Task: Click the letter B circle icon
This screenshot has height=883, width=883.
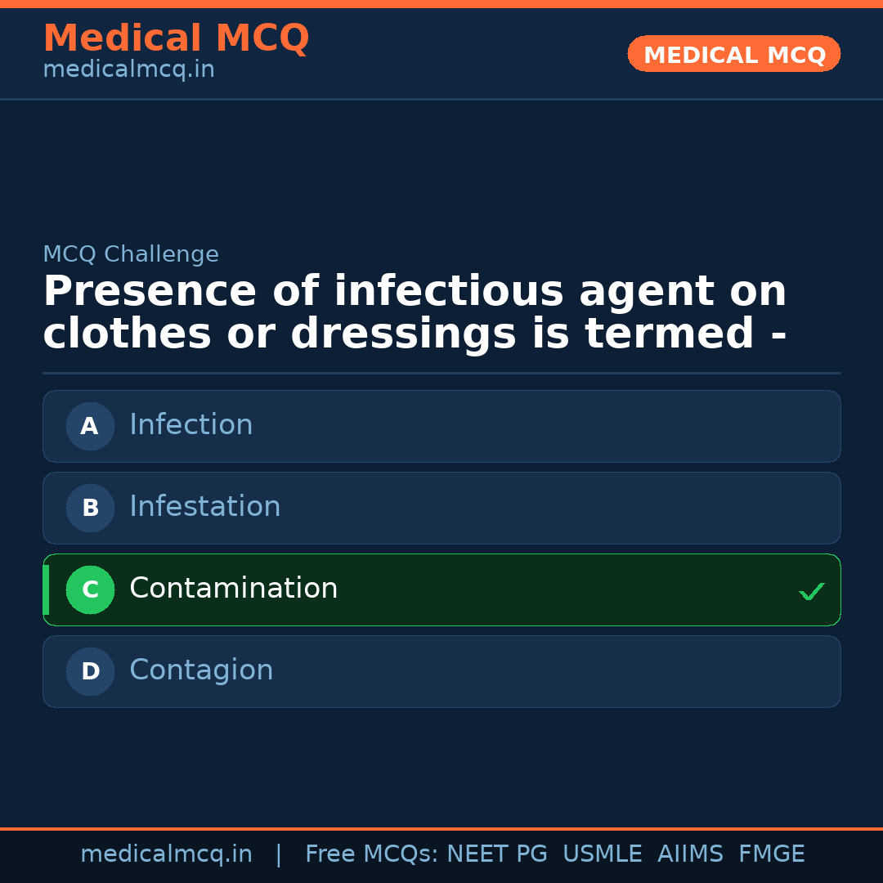Action: point(90,508)
